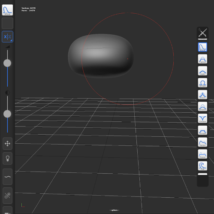Viewport: 214px width, 214px height.
Task: Select the Scrape brush
Action: pyautogui.click(x=202, y=130)
